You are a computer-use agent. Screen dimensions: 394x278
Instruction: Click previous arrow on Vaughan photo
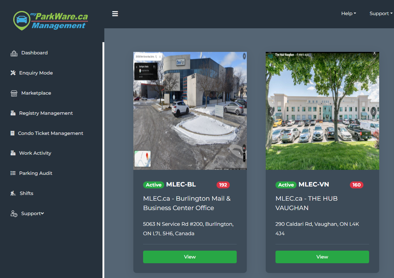[x=271, y=111]
